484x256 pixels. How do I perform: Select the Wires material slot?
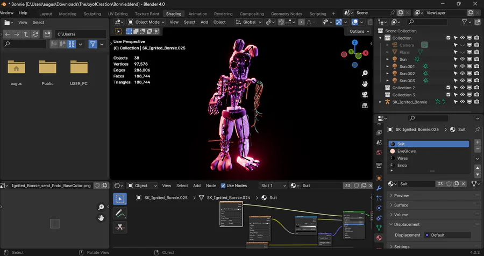(x=429, y=158)
